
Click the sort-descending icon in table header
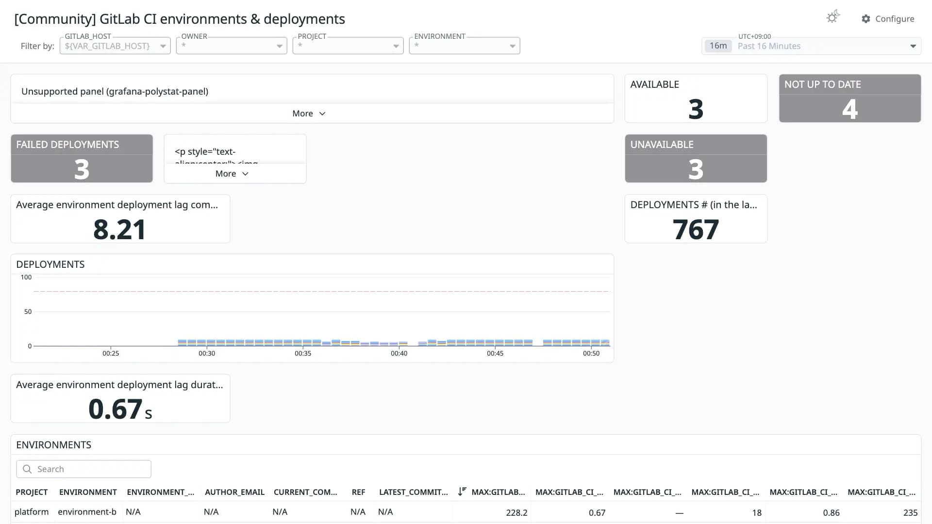click(x=462, y=491)
